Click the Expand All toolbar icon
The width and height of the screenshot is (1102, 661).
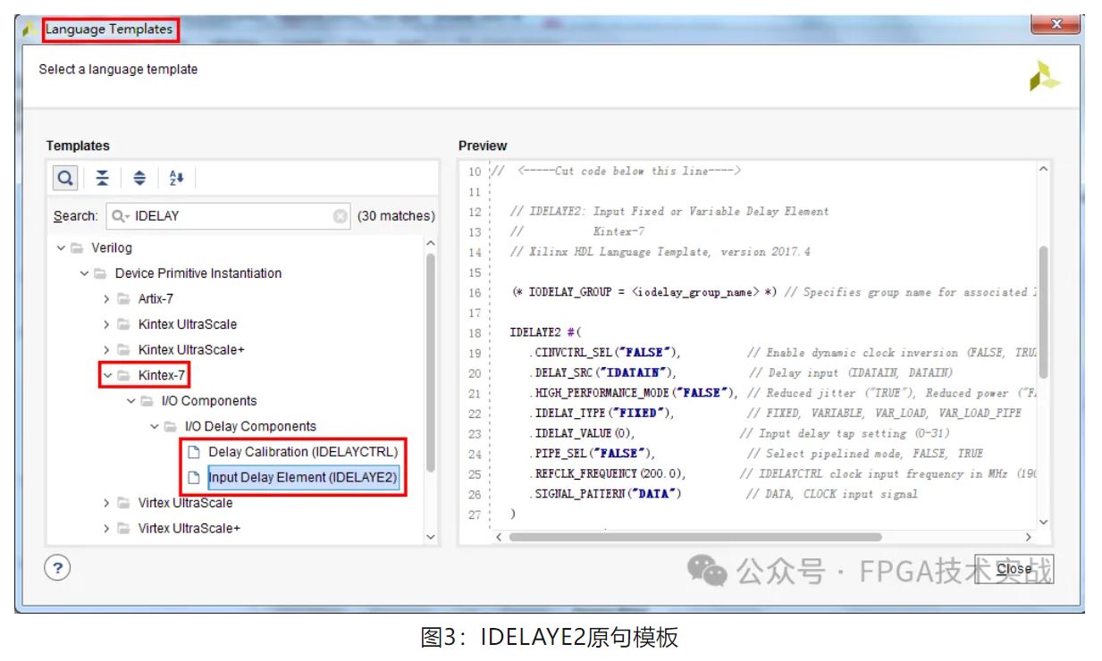tap(139, 178)
